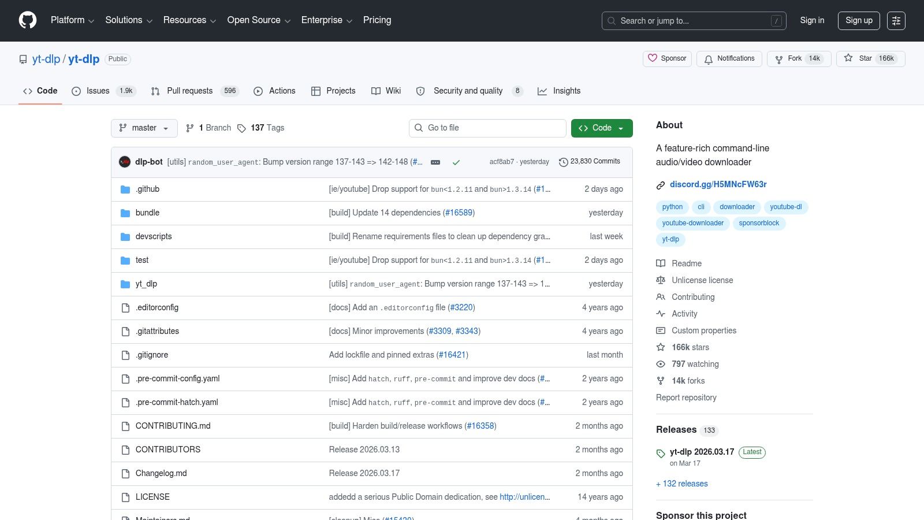Star the yt-dlp repository
Viewport: 924px width, 520px height.
point(871,59)
